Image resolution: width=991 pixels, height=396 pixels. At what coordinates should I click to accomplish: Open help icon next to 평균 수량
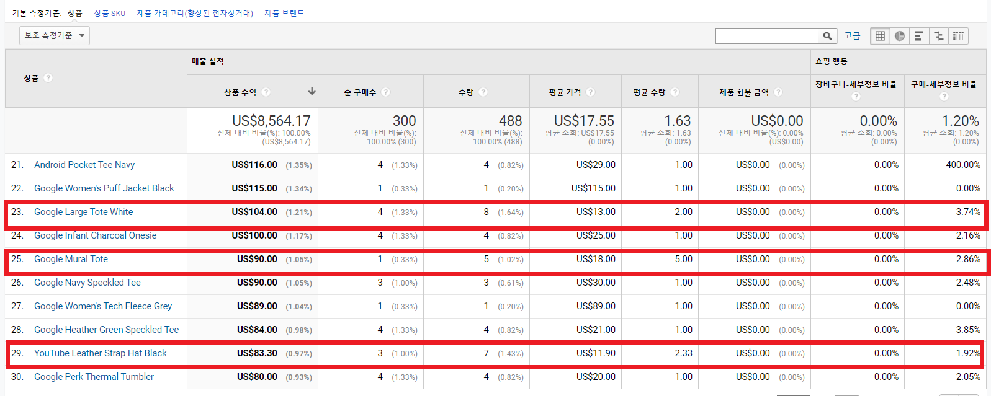(x=675, y=92)
